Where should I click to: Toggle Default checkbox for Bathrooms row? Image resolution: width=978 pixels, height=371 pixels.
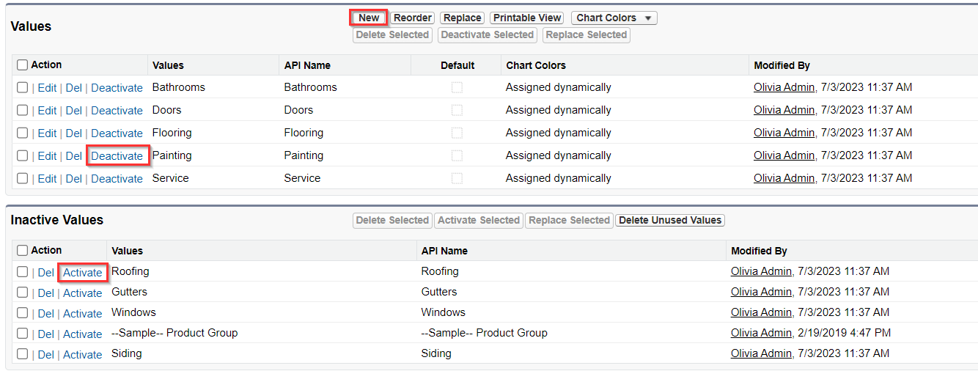pos(457,87)
